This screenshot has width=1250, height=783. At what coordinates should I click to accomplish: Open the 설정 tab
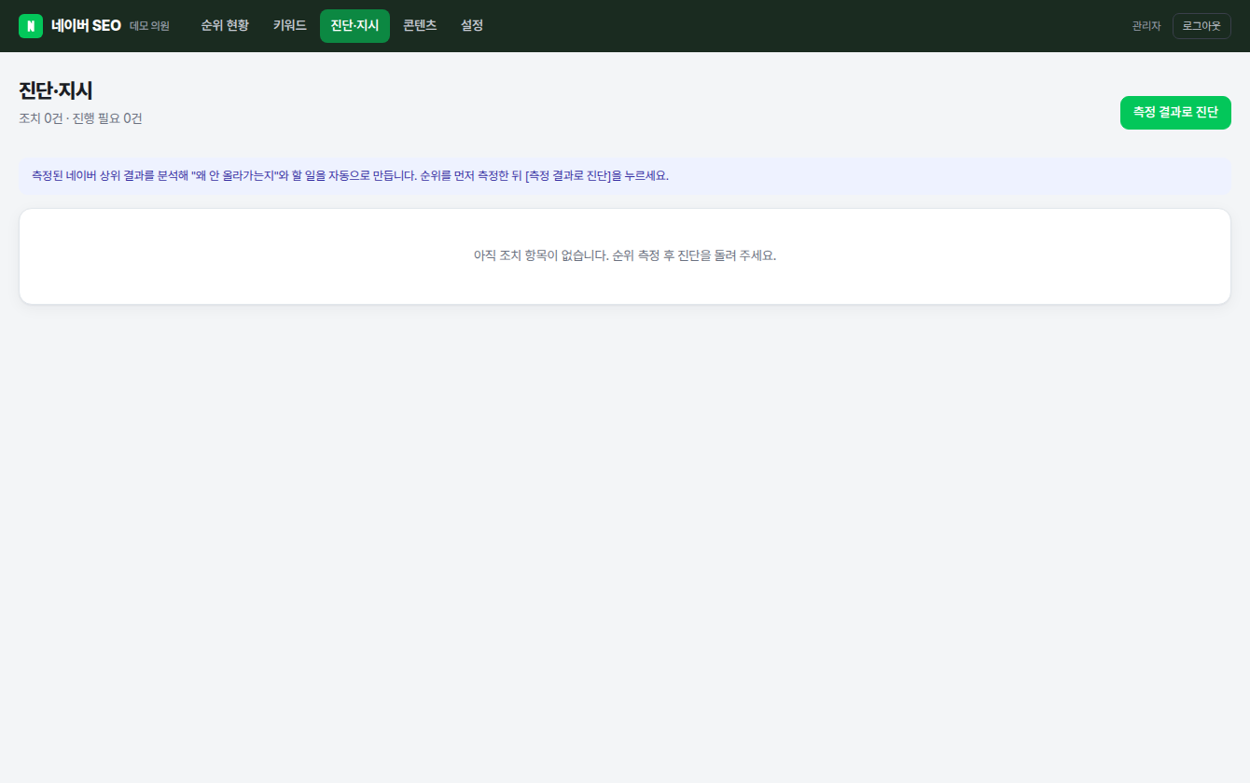pos(472,26)
